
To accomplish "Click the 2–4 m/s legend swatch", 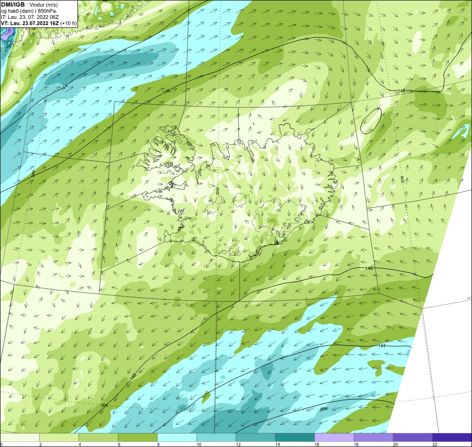I will coord(59,438).
